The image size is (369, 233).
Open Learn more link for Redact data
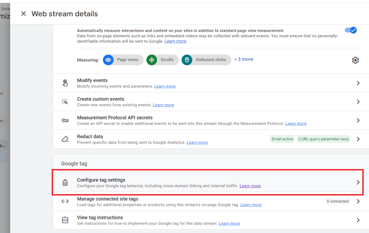point(197,143)
